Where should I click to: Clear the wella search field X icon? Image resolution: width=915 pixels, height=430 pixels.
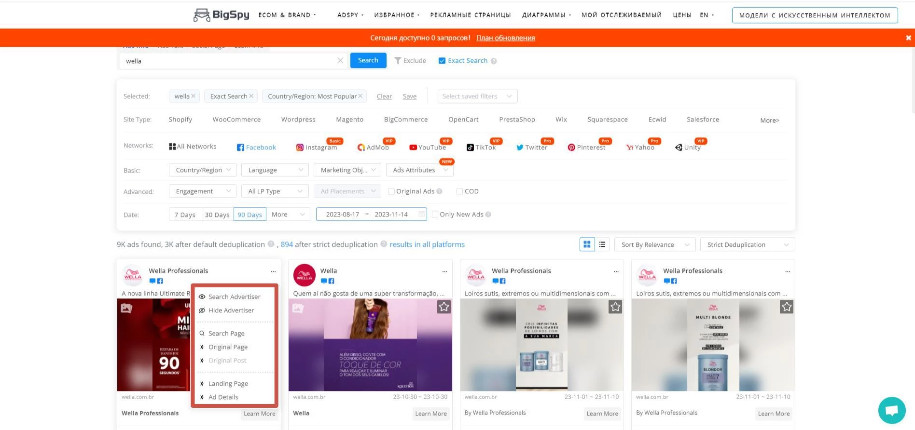coord(340,61)
